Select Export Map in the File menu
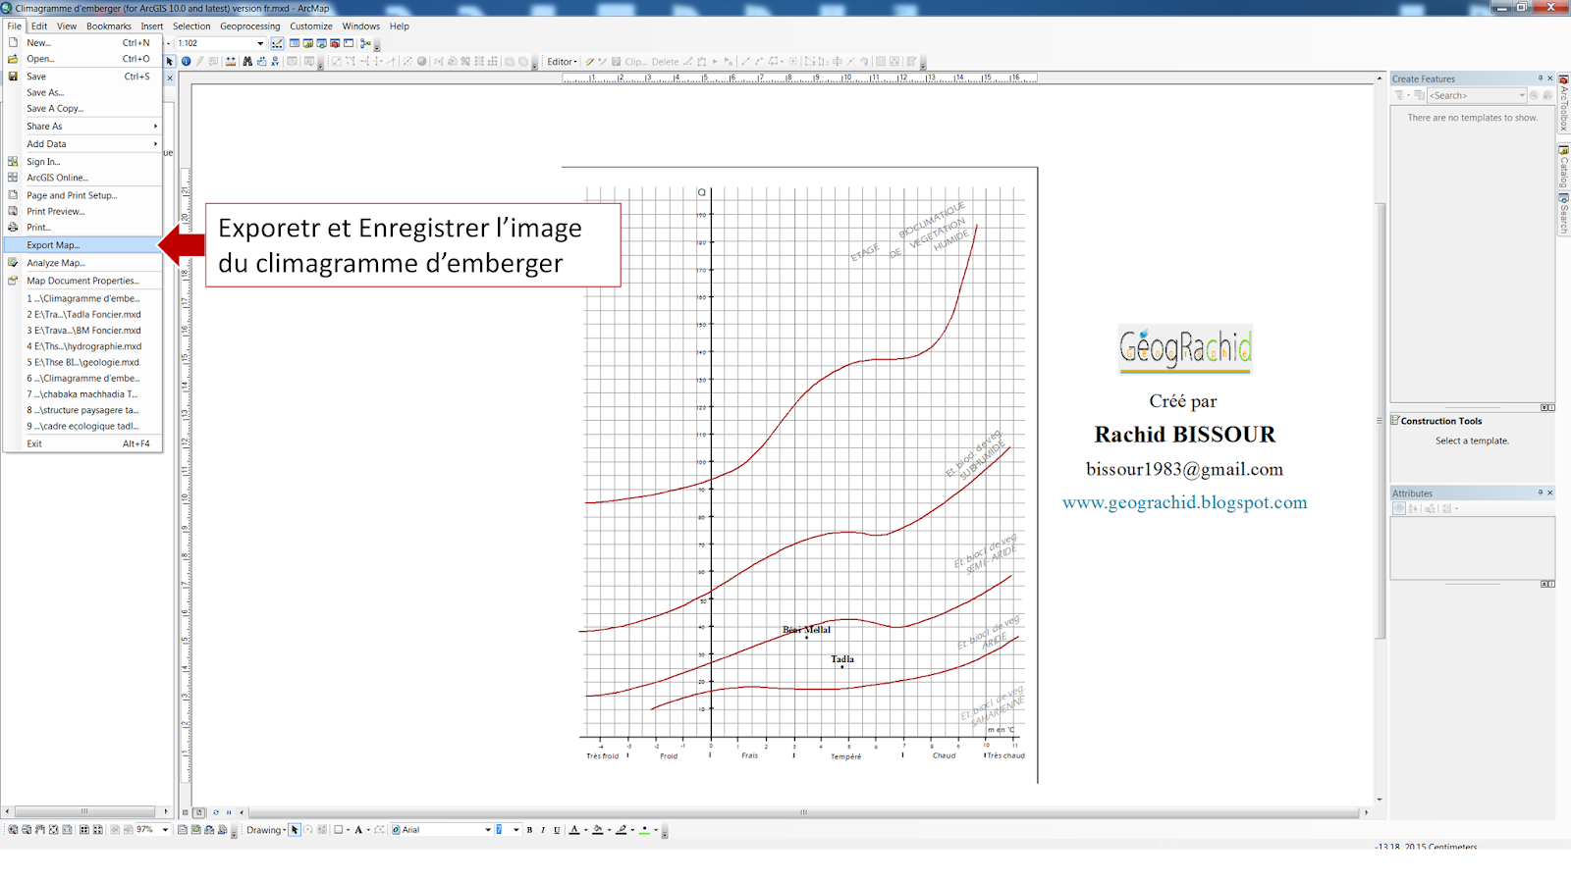This screenshot has width=1571, height=883. click(56, 244)
